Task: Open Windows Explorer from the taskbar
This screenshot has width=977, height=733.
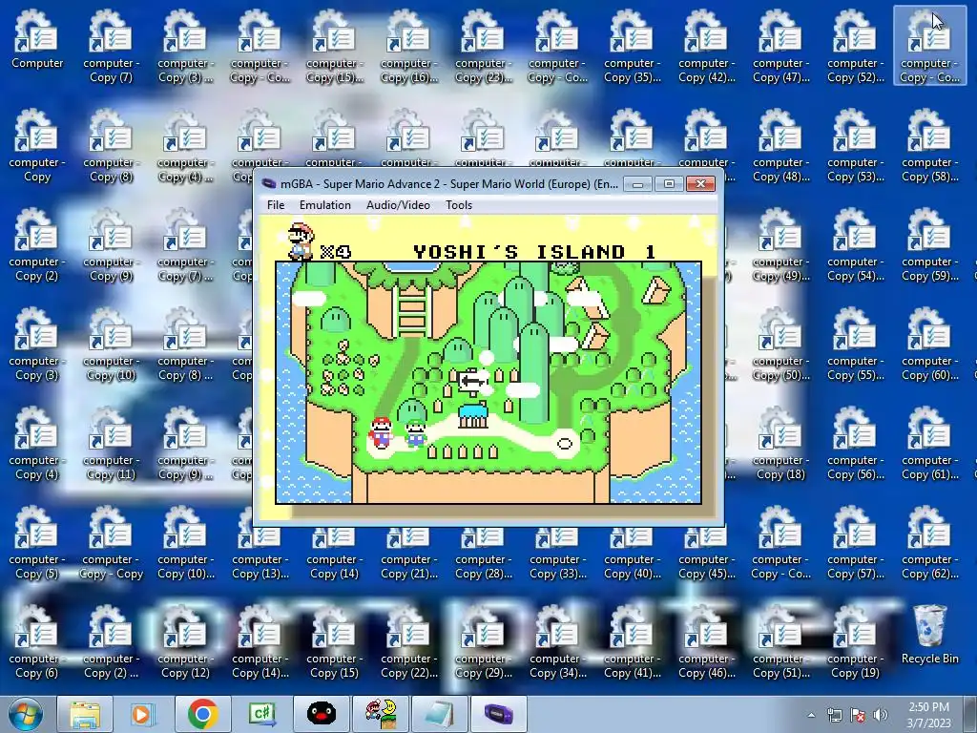Action: click(x=85, y=714)
